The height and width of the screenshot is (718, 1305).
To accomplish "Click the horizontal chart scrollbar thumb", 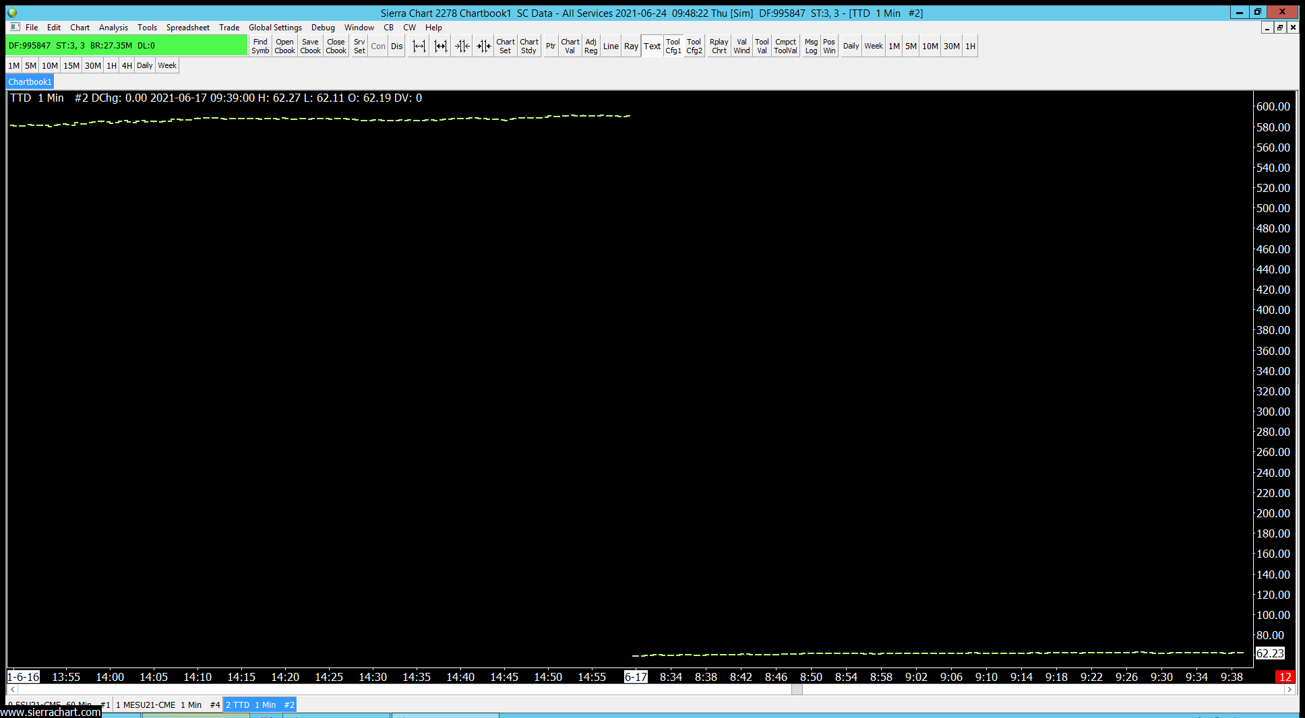I will (797, 689).
